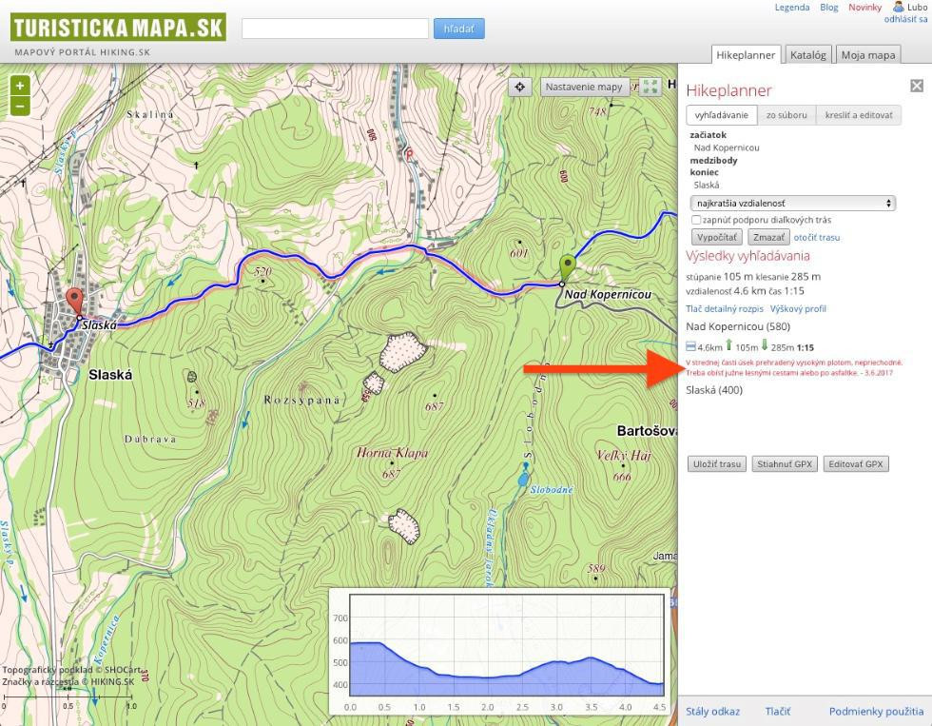Open the Moja mapa tab

(x=867, y=54)
